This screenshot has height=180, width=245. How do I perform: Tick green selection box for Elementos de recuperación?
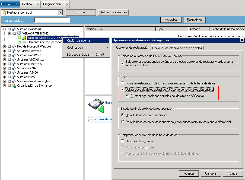click(x=20, y=42)
